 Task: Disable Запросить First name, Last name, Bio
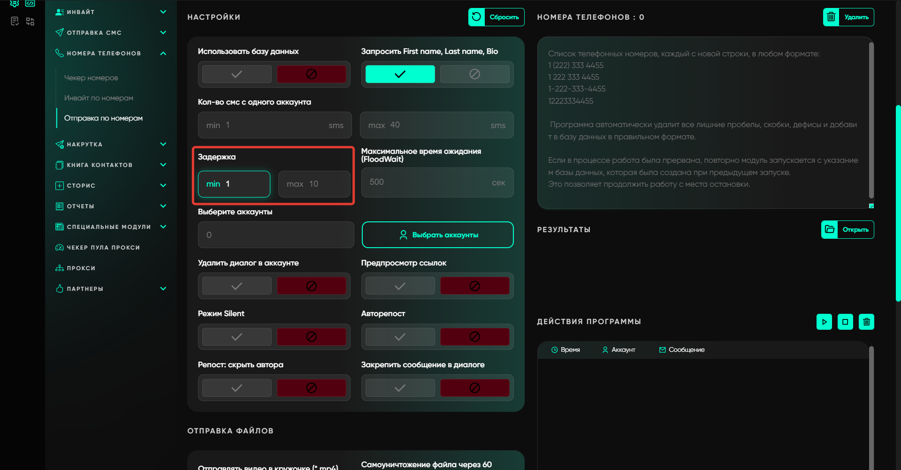click(x=474, y=74)
